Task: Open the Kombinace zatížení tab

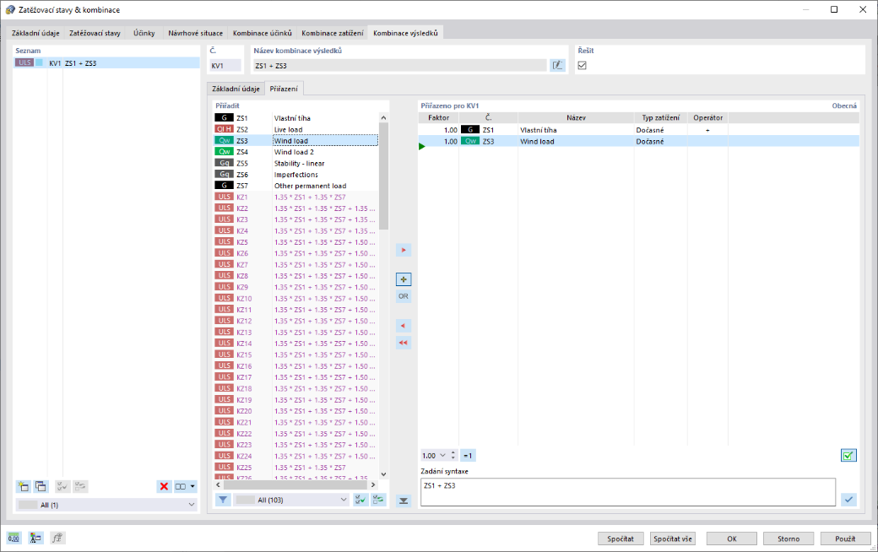Action: 333,33
